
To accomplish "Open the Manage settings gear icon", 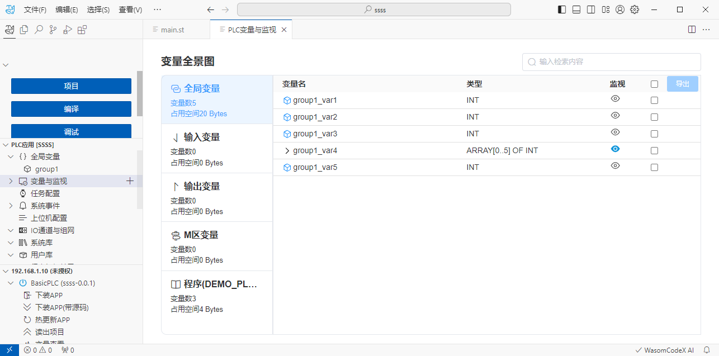I will click(x=635, y=10).
